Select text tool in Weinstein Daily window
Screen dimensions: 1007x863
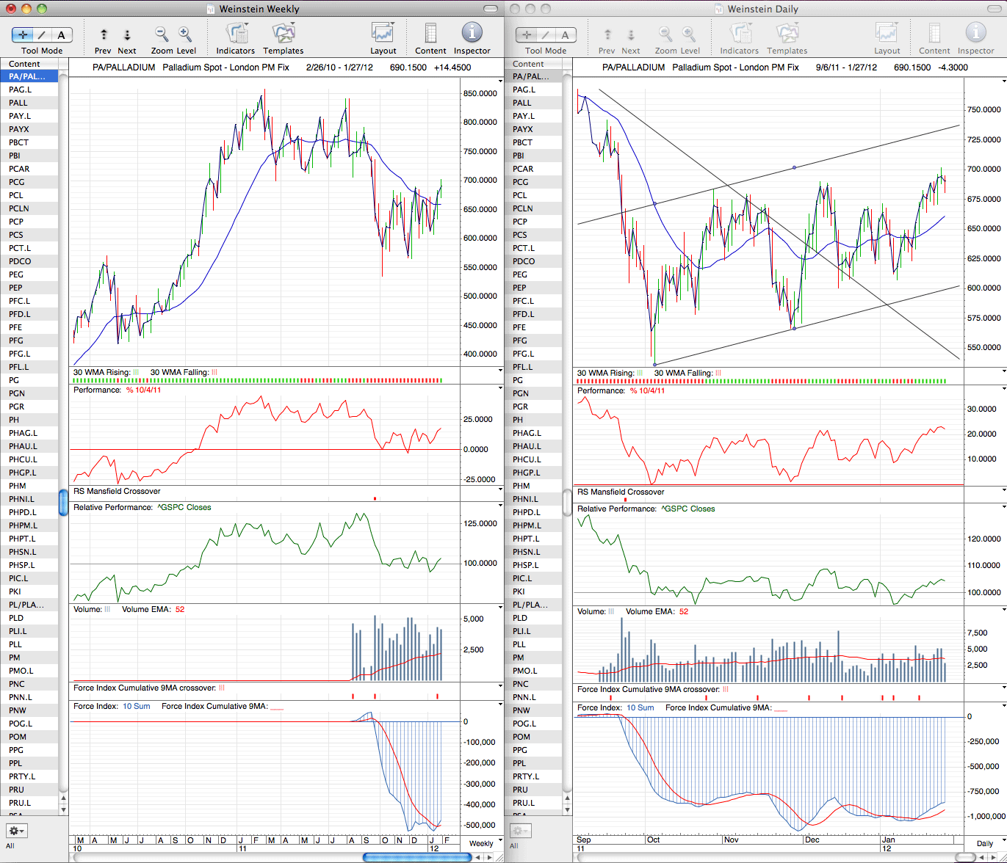pyautogui.click(x=566, y=34)
